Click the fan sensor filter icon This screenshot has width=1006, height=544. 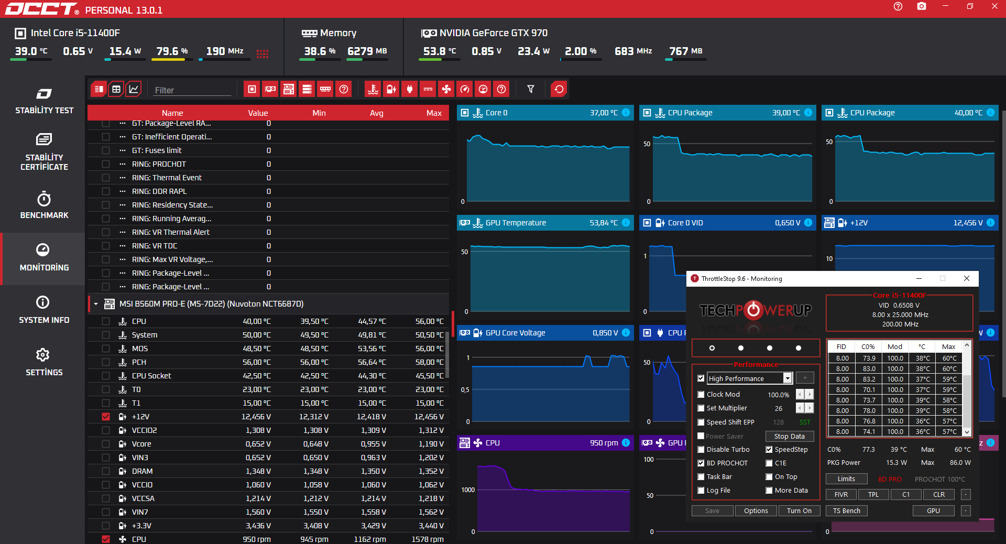pos(446,89)
